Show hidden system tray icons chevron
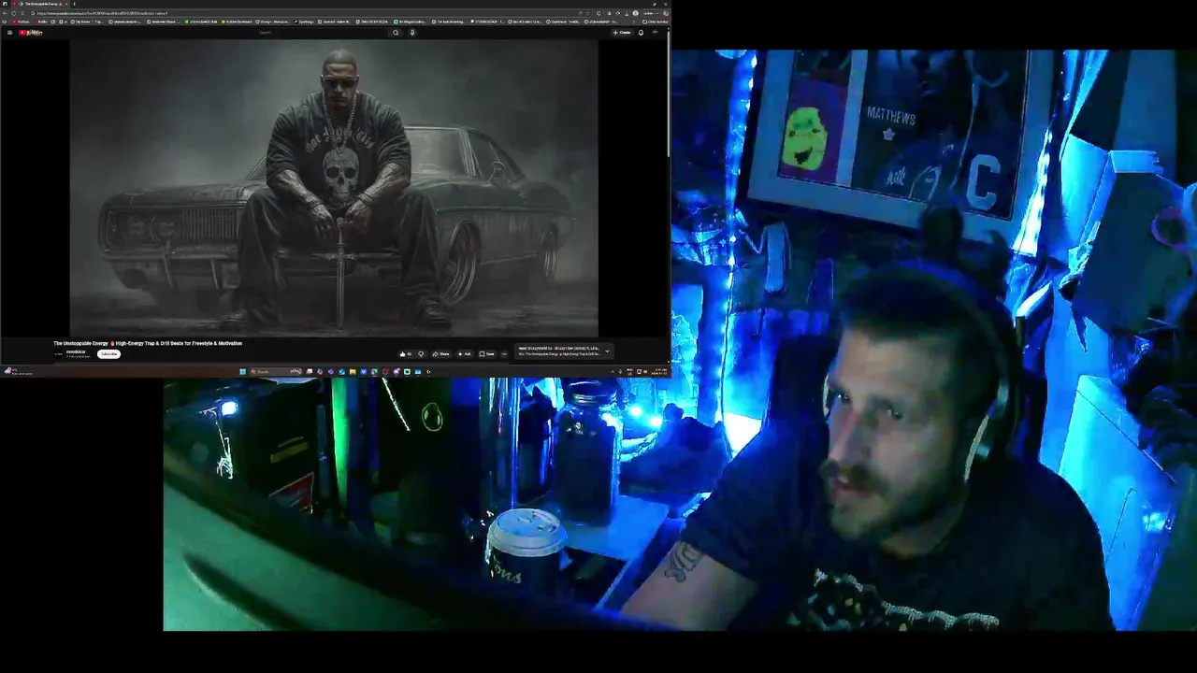Screen dimensions: 1197x673 pos(613,371)
